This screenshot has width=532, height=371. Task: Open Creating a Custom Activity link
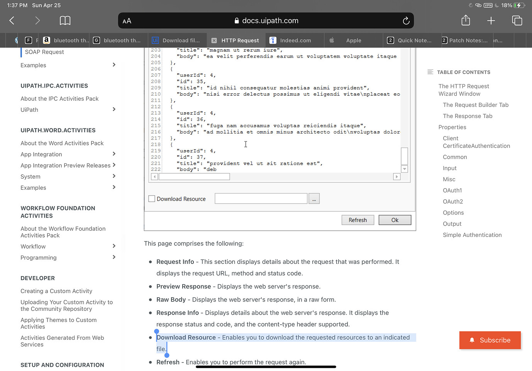pos(56,291)
